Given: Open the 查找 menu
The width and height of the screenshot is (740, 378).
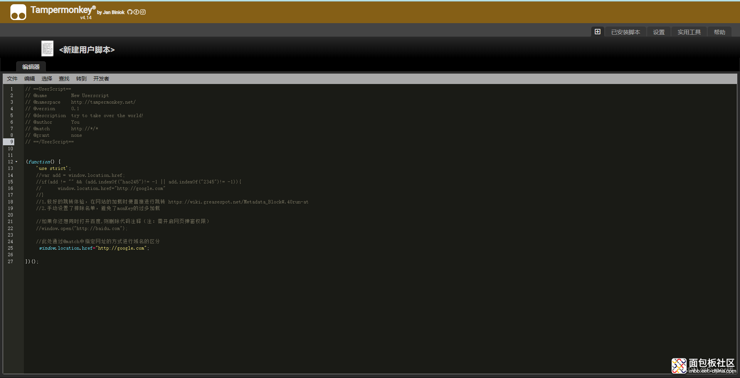Looking at the screenshot, I should click(x=64, y=79).
